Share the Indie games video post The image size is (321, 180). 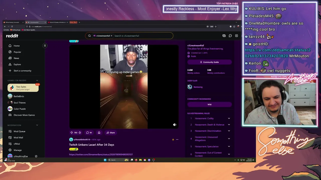pyautogui.click(x=111, y=133)
